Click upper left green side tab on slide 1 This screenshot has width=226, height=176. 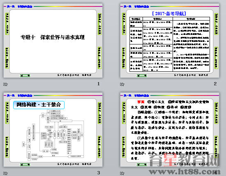(x=7, y=24)
